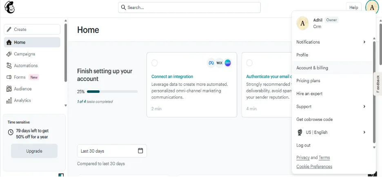Click the New badge beside Forms
382x177 pixels.
[x=34, y=77]
